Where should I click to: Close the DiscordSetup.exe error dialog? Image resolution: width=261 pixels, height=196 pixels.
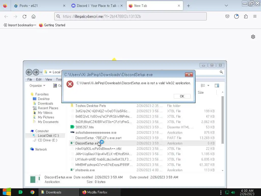tap(189, 75)
